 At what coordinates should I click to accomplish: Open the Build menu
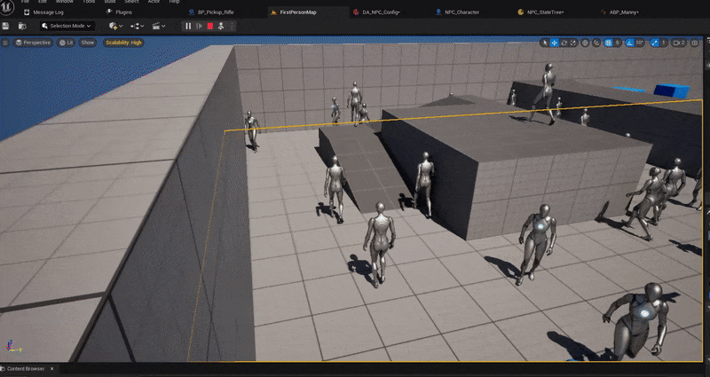pyautogui.click(x=110, y=2)
